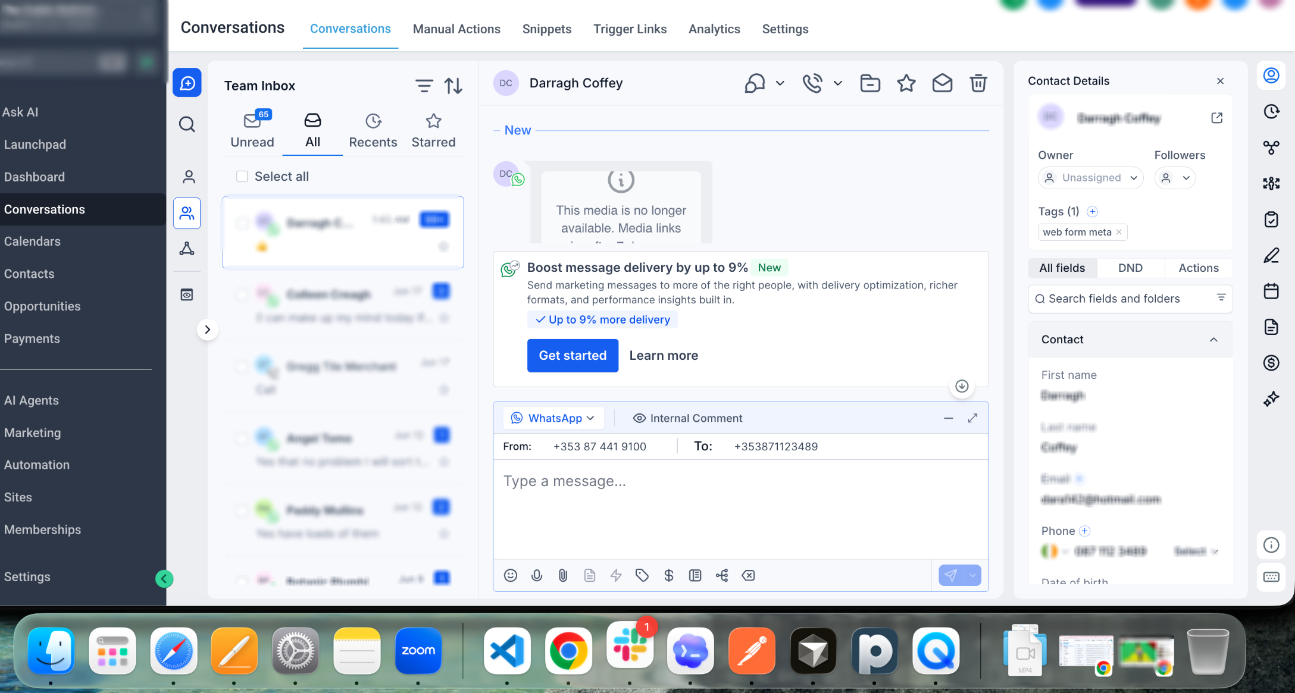1295x693 pixels.
Task: Collapse the Contact section
Action: coord(1213,340)
